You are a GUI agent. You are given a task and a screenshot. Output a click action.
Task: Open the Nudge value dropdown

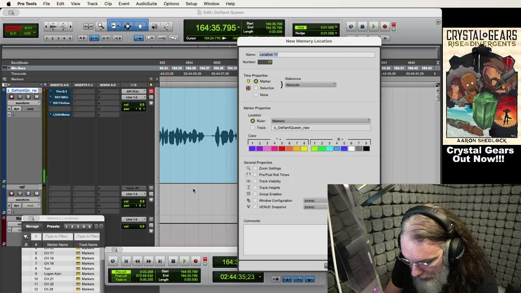(x=336, y=33)
